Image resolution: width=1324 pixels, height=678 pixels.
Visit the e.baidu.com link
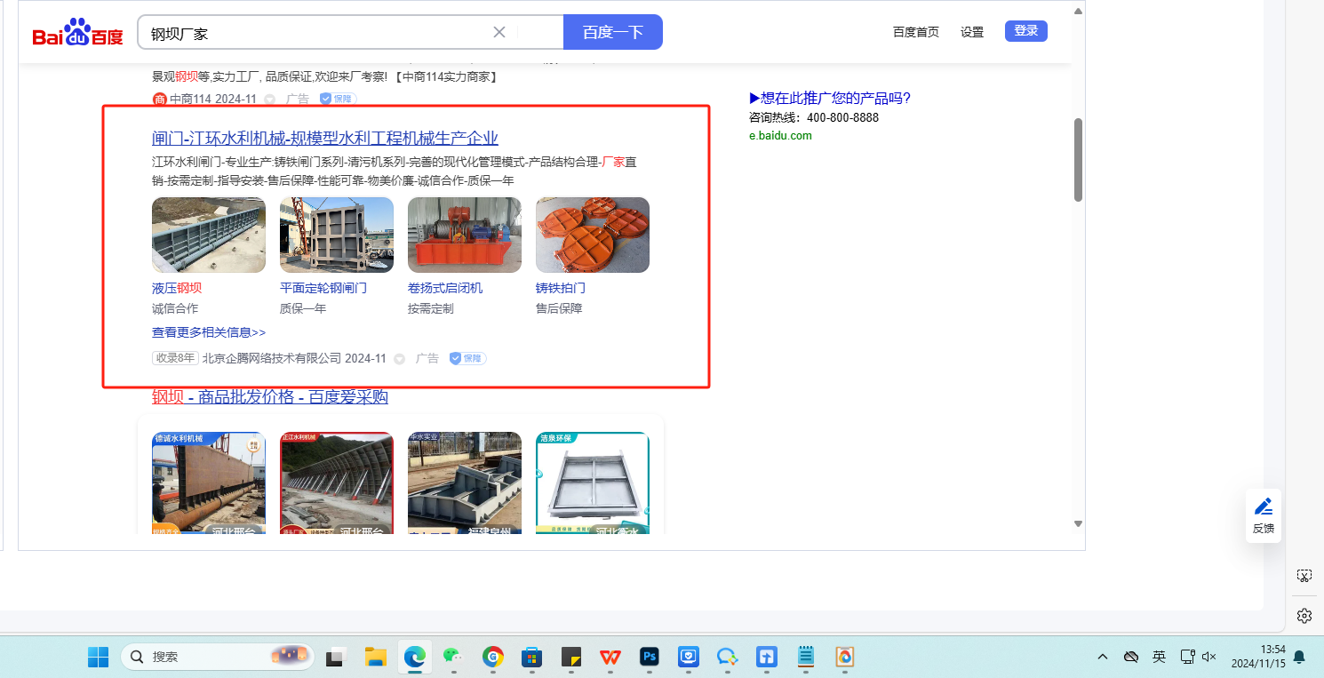pos(780,136)
